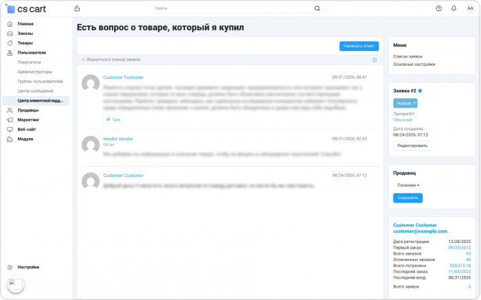481x300 pixels.
Task: Click customer@example.com email link
Action: click(x=421, y=231)
